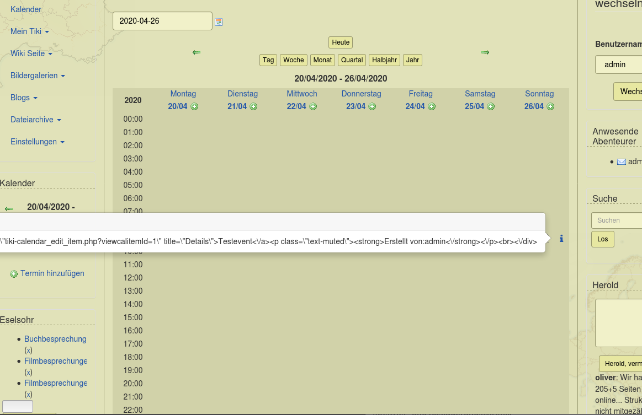Click the Herold send button
The width and height of the screenshot is (642, 415).
620,364
